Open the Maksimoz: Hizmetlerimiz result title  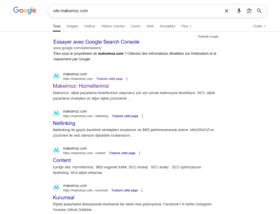pos(81,86)
